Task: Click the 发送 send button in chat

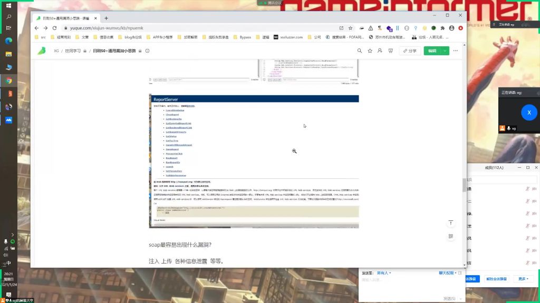Action: coord(449,299)
